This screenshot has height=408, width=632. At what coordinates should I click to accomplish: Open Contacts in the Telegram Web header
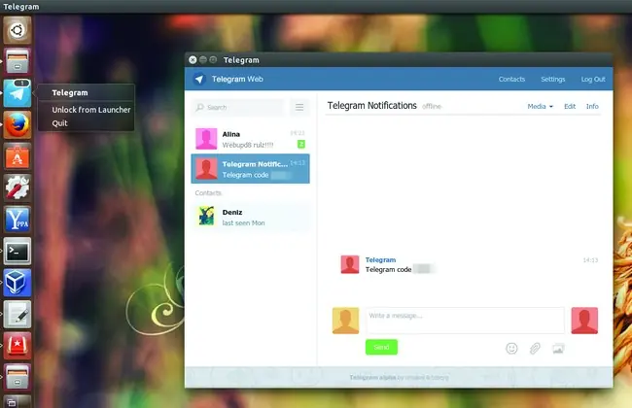[511, 79]
